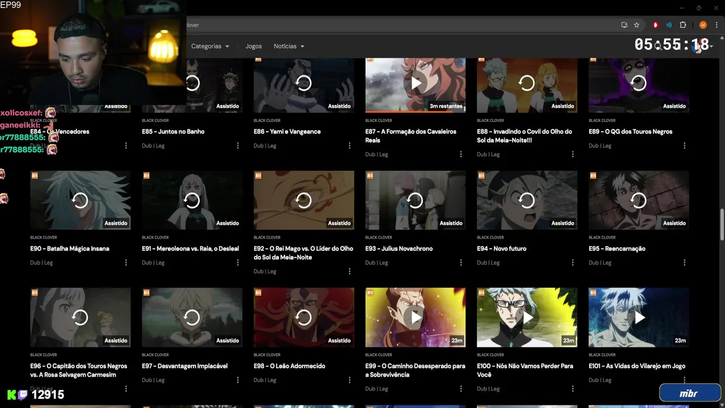The image size is (725, 408).
Task: Replay episode E89 O QG dos Touros Negros
Action: pos(638,83)
